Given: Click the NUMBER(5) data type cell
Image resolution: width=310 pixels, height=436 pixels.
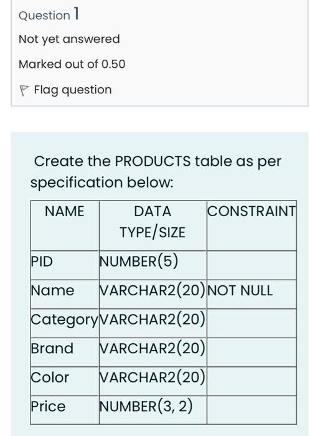Looking at the screenshot, I should (x=153, y=265).
